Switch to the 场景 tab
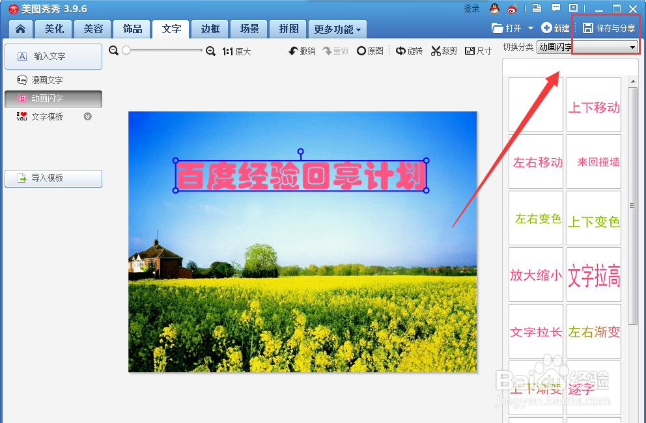This screenshot has height=423, width=646. (249, 29)
